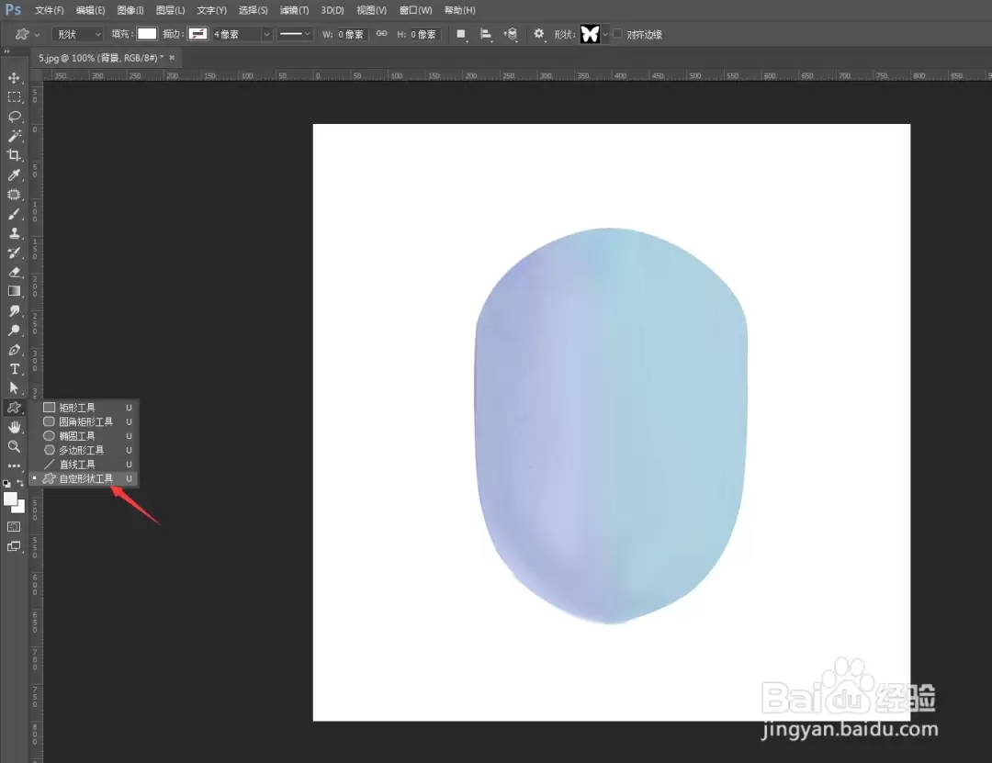Choose 自定形状工具 from the flyout
This screenshot has width=992, height=763.
pos(86,479)
